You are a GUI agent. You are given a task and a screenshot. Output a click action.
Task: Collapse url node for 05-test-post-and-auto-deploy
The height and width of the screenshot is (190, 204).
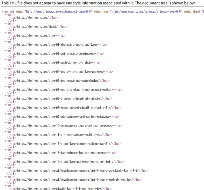tap(5, 78)
